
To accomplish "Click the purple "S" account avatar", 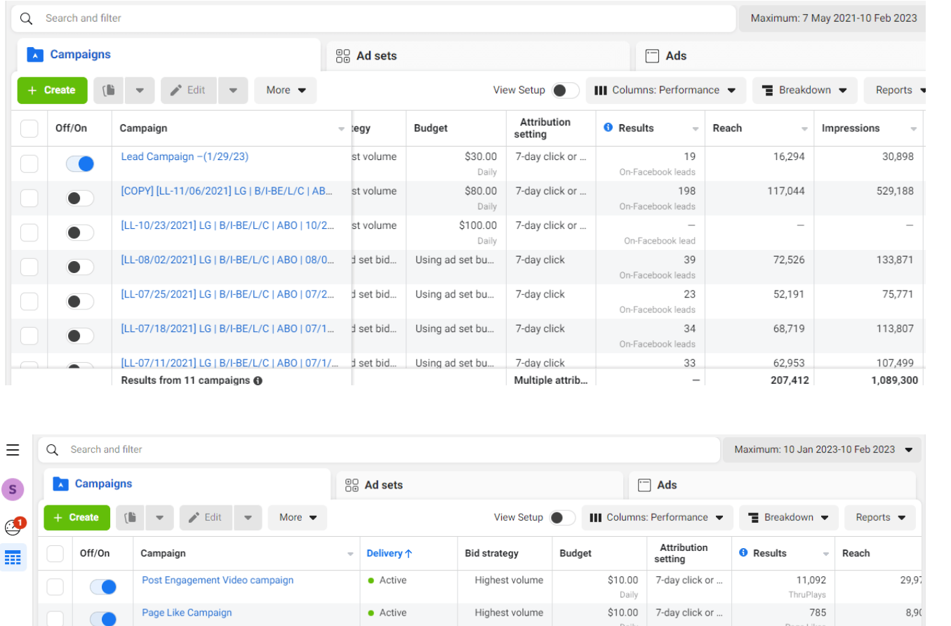I will click(x=13, y=489).
